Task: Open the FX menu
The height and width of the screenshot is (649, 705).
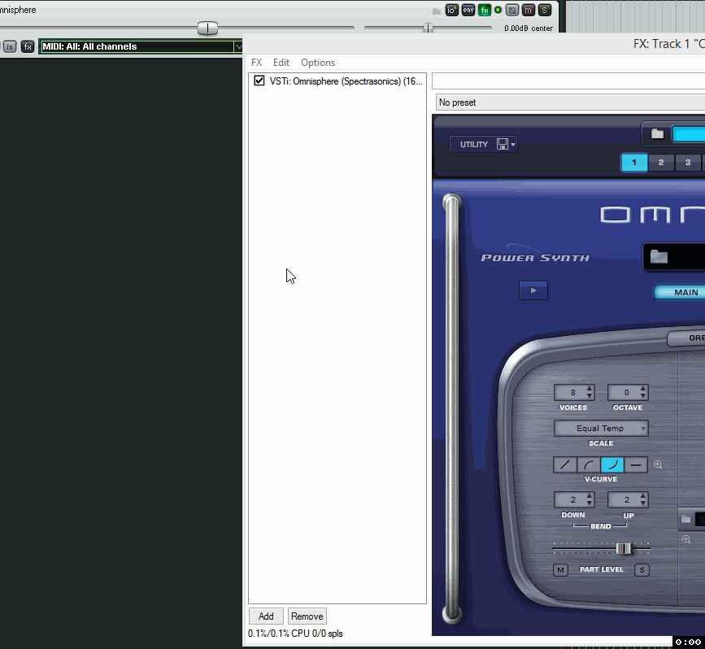Action: pyautogui.click(x=256, y=63)
